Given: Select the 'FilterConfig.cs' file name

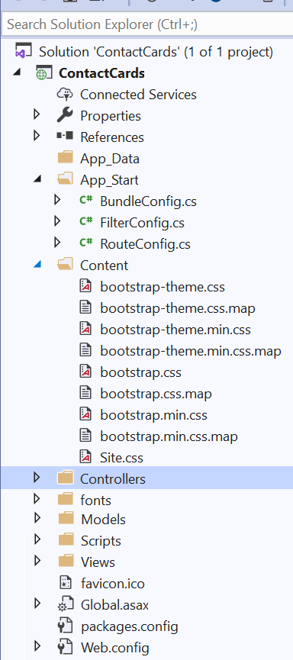Looking at the screenshot, I should (x=142, y=222).
